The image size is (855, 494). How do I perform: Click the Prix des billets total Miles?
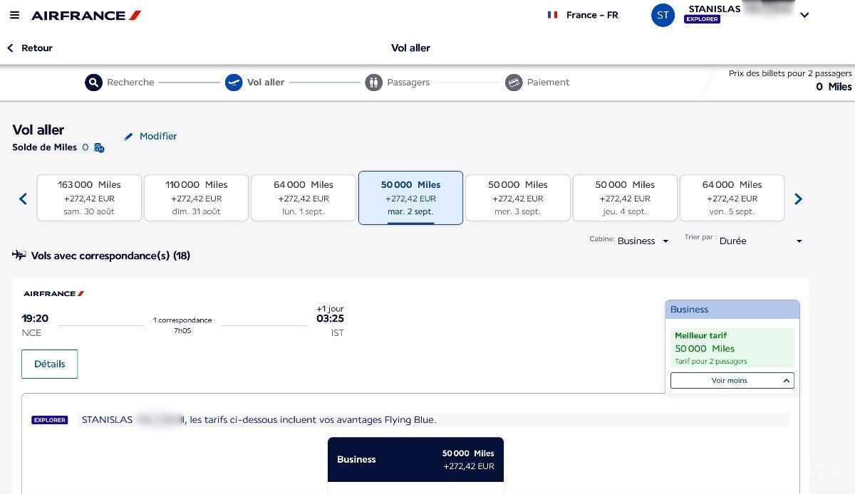pos(834,87)
